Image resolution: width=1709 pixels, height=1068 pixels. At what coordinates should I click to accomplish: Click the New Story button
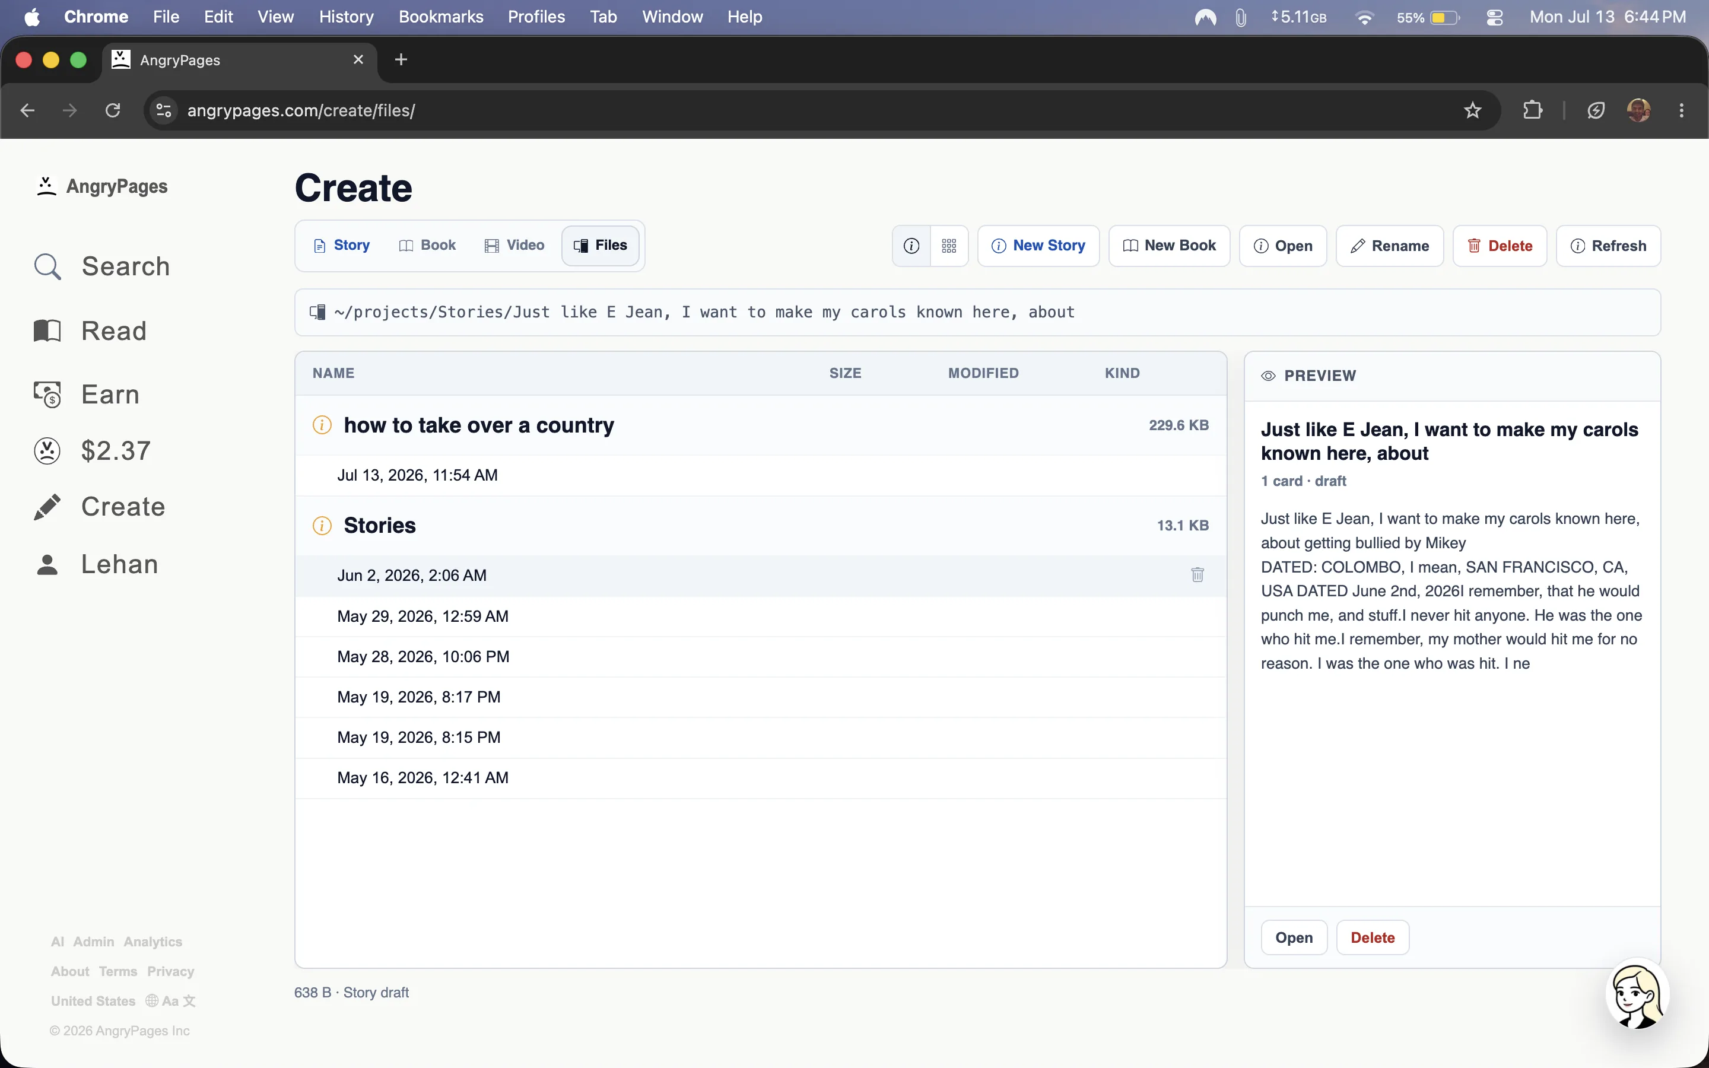tap(1038, 246)
